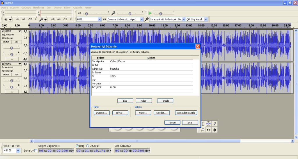This screenshot has height=159, width=298.
Task: Open the Yardım menu
Action: 88,8
